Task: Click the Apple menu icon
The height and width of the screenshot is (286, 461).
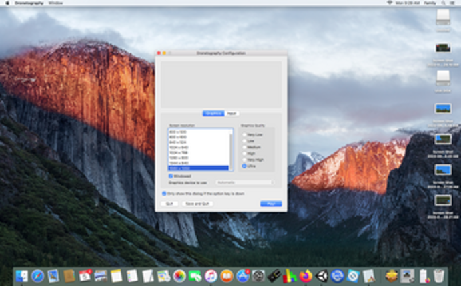Action: [x=7, y=3]
